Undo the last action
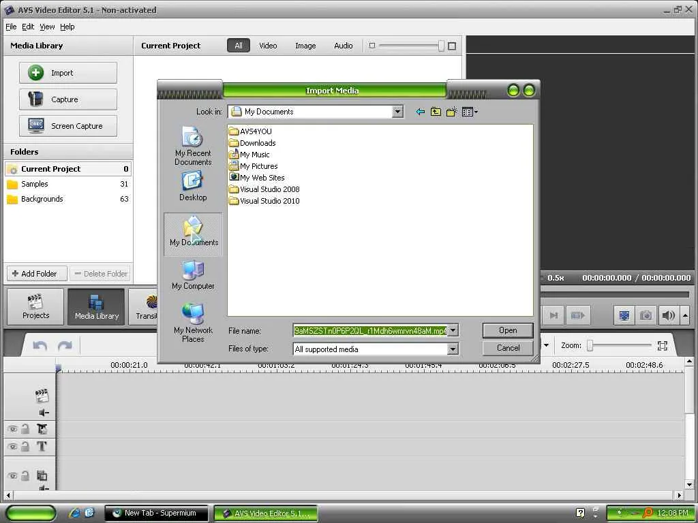The image size is (698, 523). coord(40,345)
